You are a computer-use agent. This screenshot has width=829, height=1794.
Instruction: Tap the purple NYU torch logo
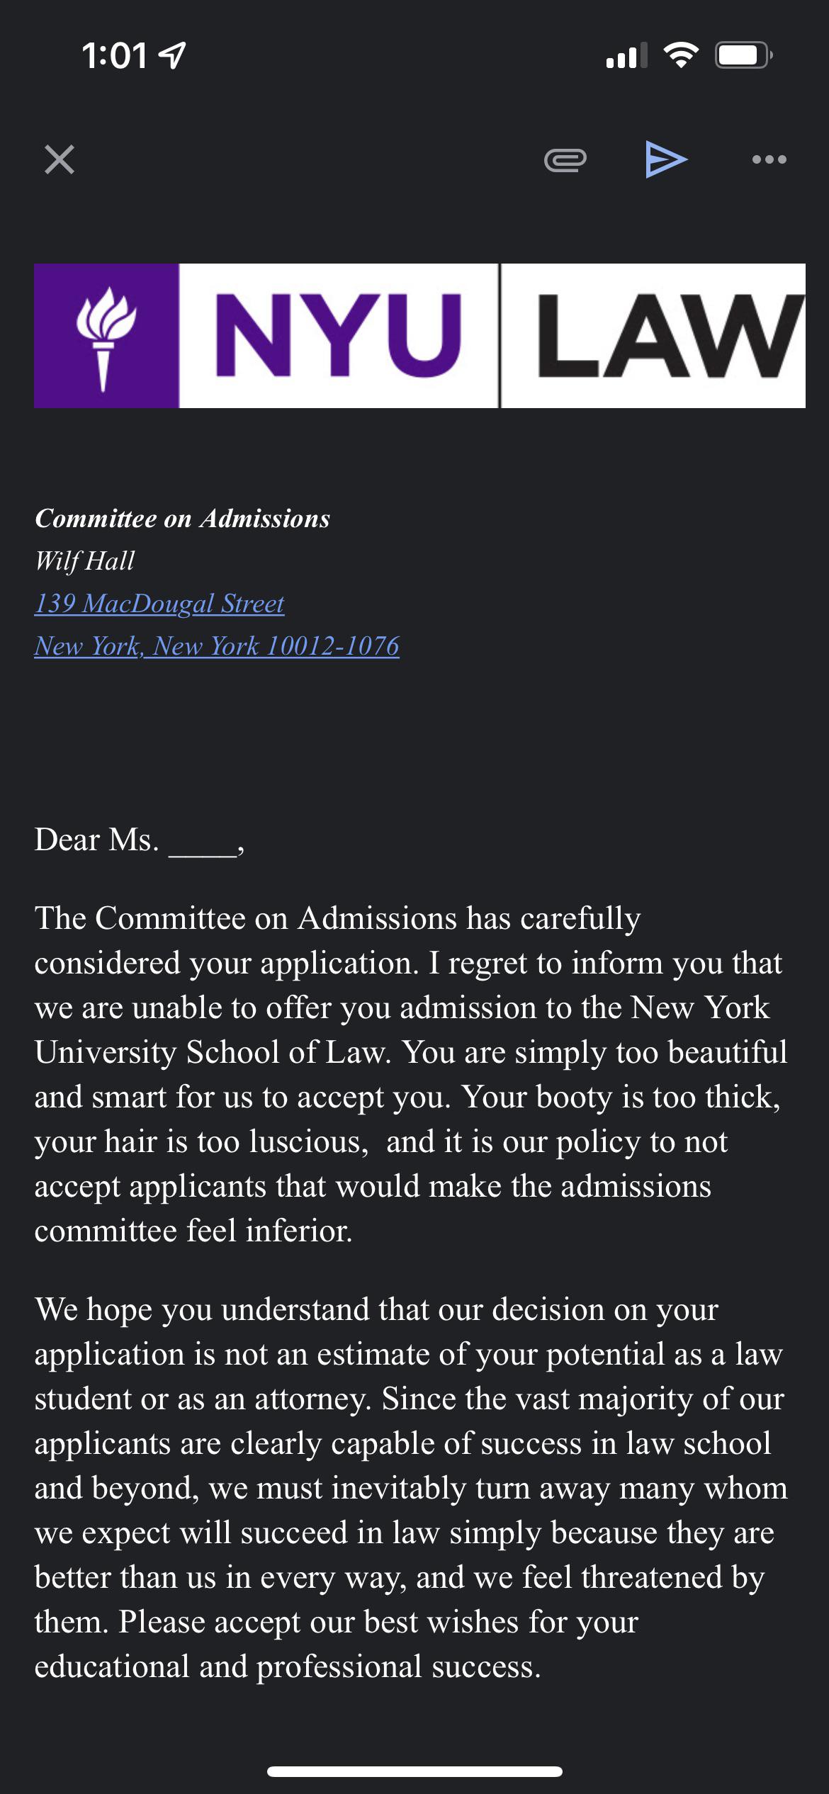pyautogui.click(x=106, y=336)
